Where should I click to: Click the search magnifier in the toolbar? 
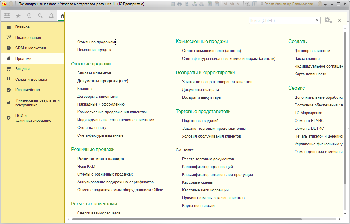point(40,16)
